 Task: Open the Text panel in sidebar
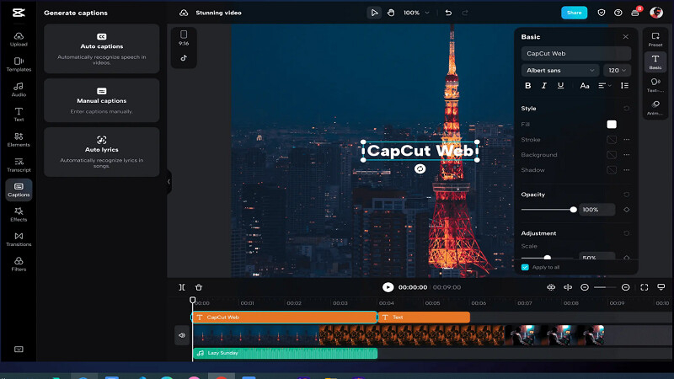click(x=19, y=115)
